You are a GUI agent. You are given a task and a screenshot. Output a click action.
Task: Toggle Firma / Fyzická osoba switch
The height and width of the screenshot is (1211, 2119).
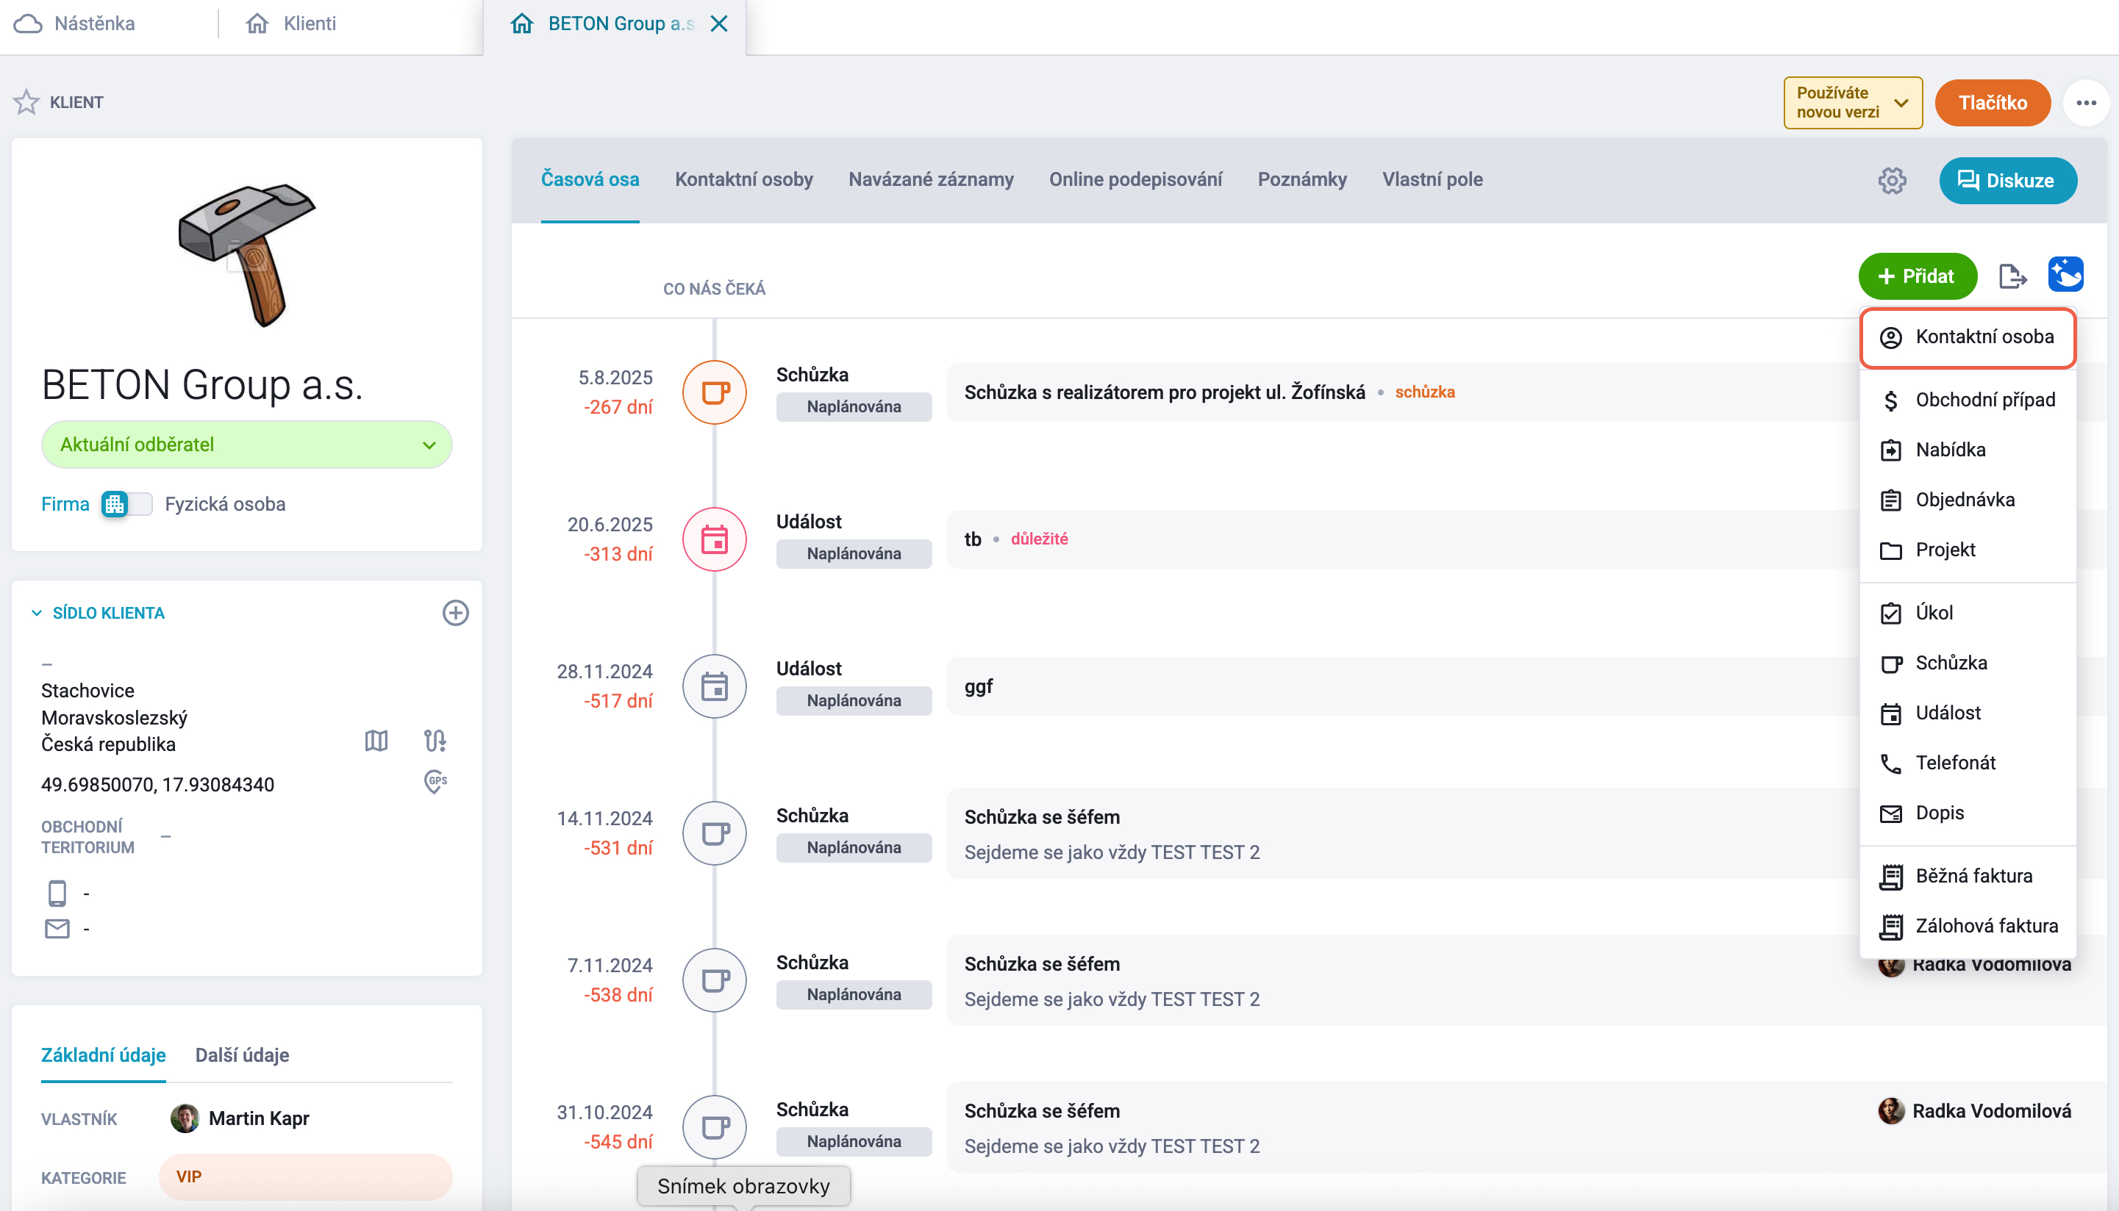pos(126,504)
